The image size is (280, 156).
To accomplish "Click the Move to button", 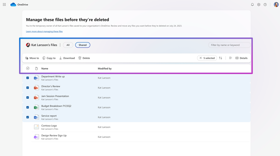I will (32, 58).
